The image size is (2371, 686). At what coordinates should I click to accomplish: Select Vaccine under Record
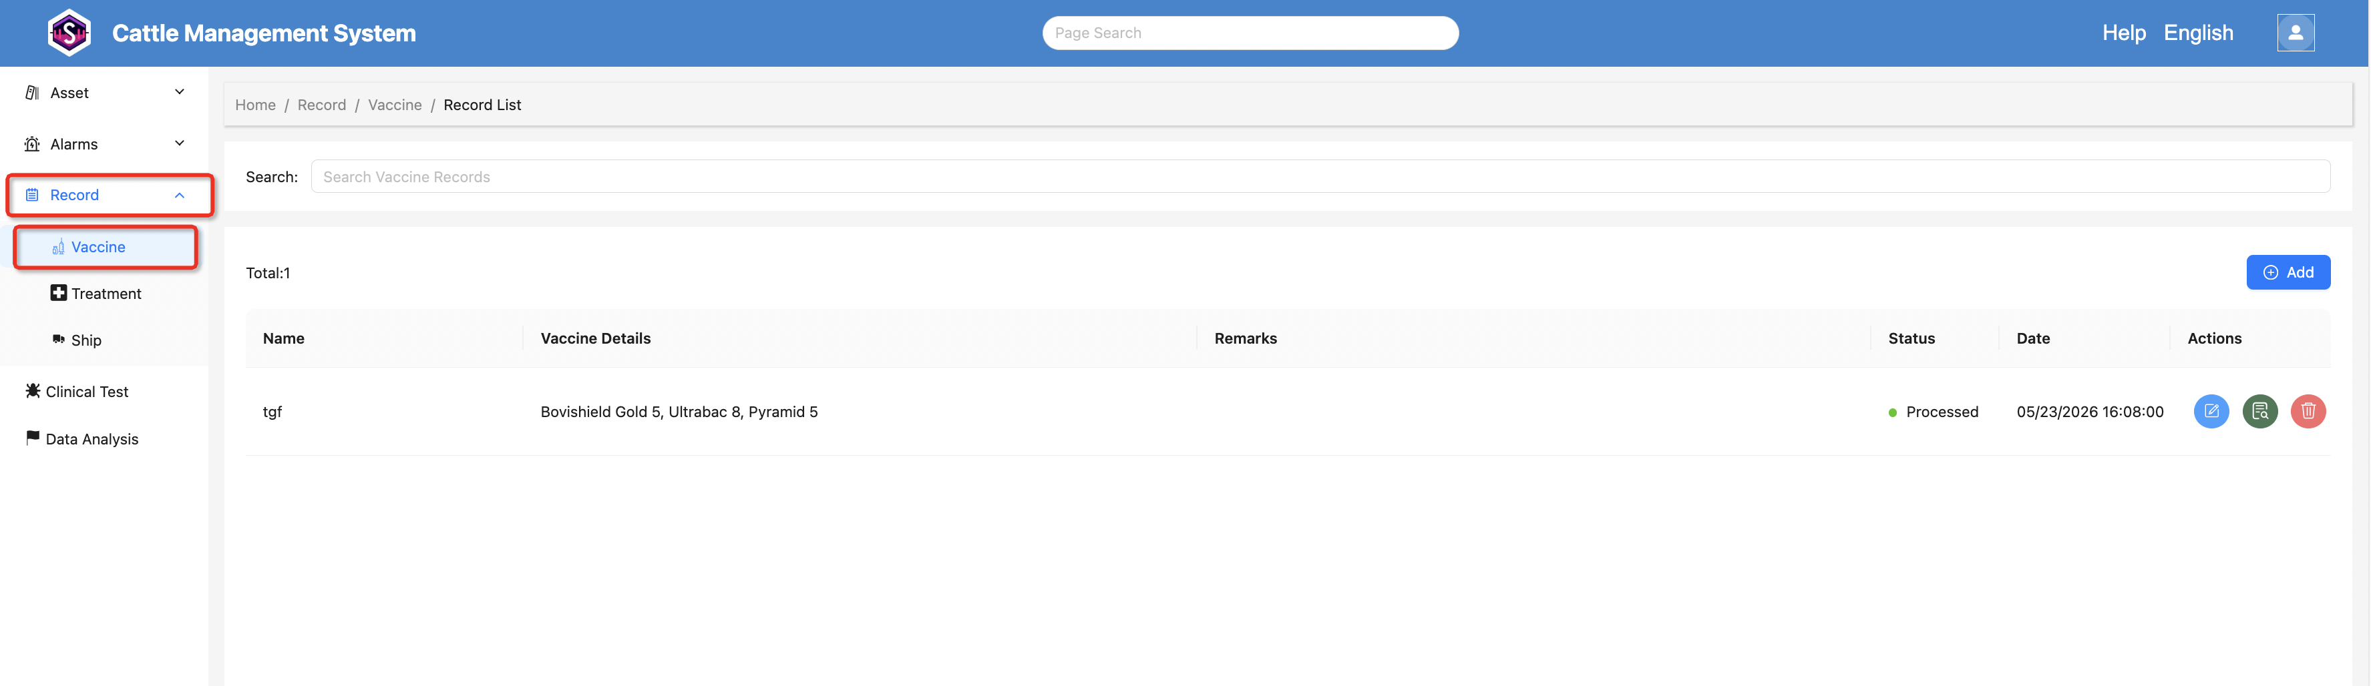(106, 246)
